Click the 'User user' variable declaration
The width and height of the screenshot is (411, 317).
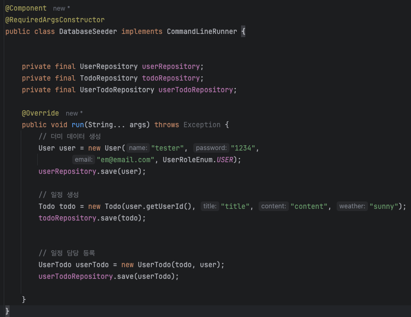57,148
